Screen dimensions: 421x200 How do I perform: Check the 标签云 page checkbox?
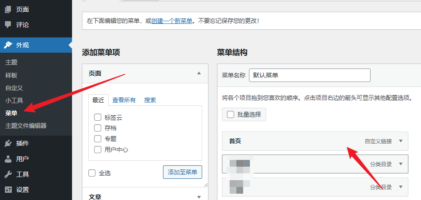click(97, 118)
